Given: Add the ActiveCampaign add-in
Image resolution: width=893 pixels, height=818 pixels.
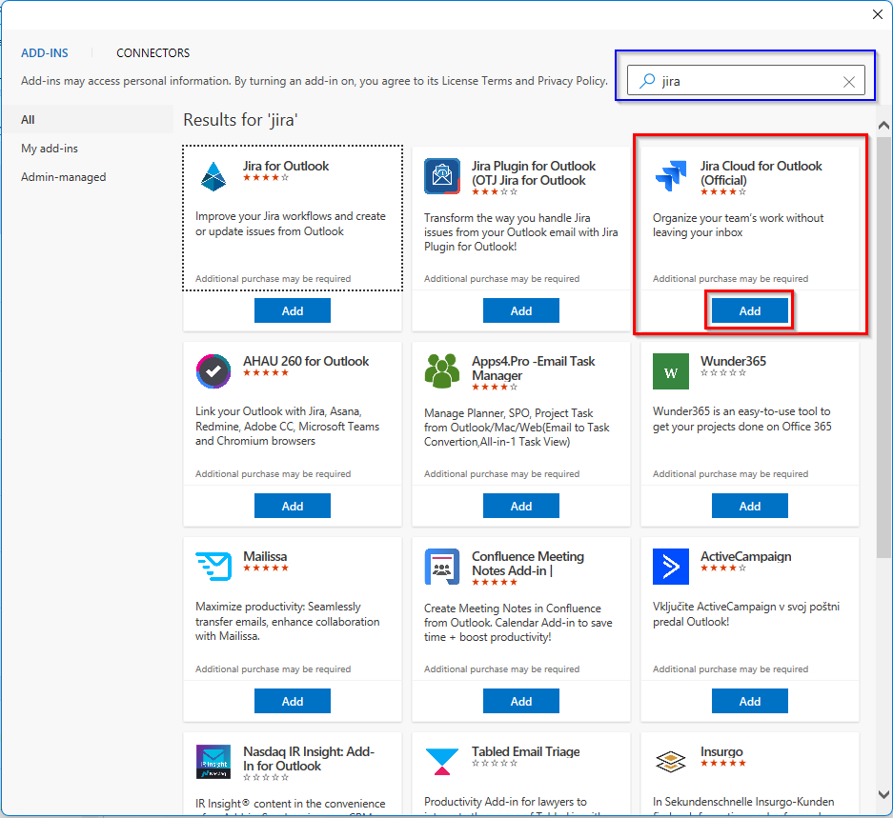Looking at the screenshot, I should pyautogui.click(x=750, y=701).
